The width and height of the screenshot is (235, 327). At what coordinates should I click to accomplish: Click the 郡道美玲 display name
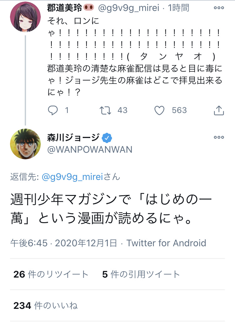[x=64, y=8]
